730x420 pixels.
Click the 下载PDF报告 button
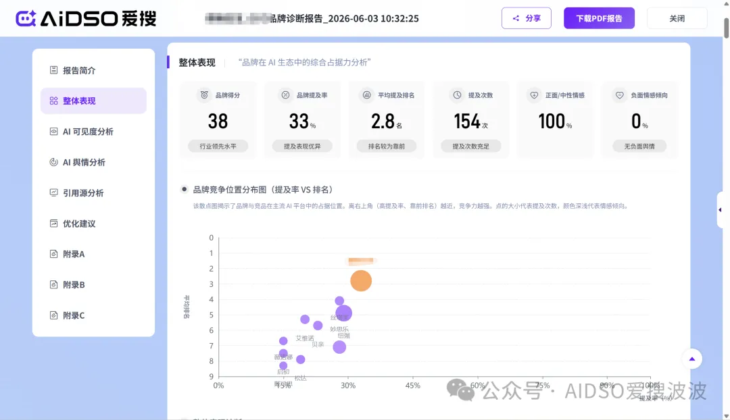[599, 18]
